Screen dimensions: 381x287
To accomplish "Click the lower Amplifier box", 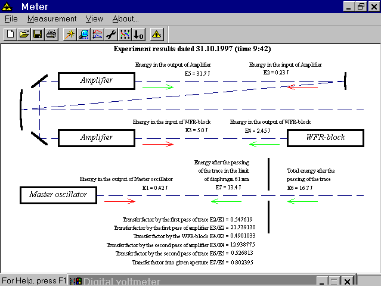I will click(x=97, y=138).
